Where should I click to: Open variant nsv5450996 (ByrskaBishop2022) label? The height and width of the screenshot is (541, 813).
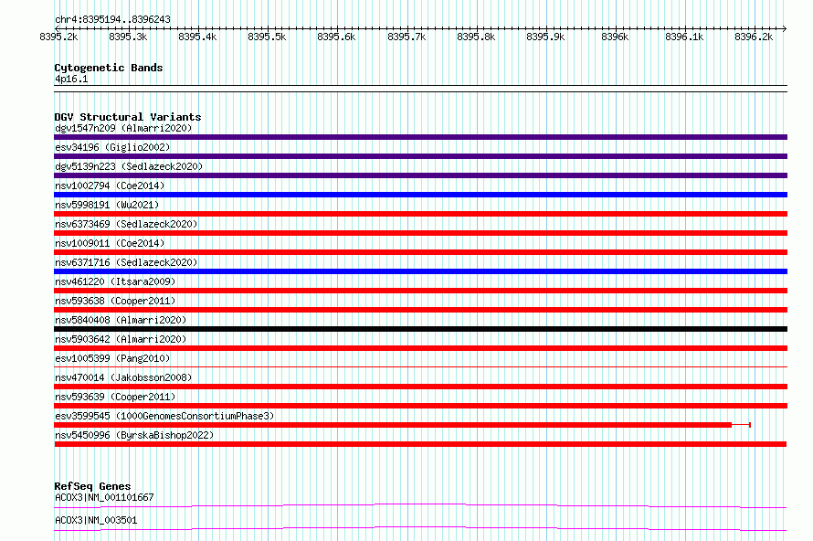click(134, 435)
